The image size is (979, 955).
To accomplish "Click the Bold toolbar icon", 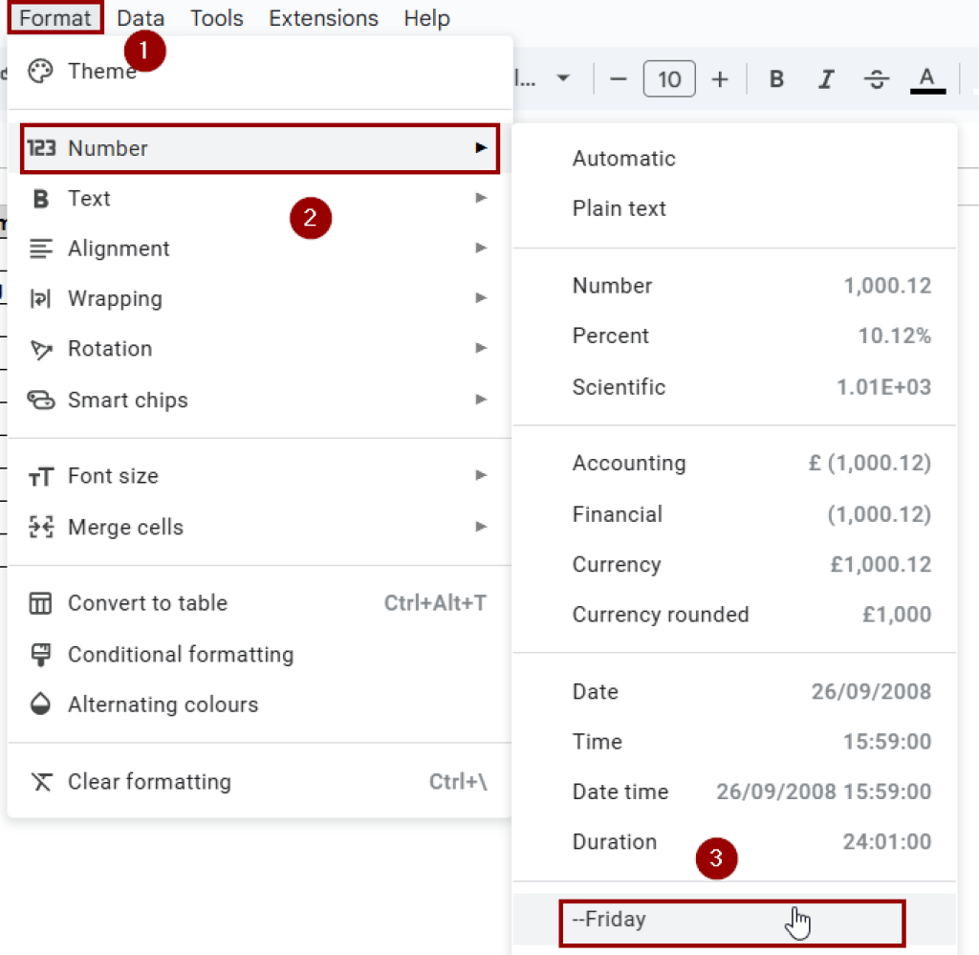I will [776, 79].
